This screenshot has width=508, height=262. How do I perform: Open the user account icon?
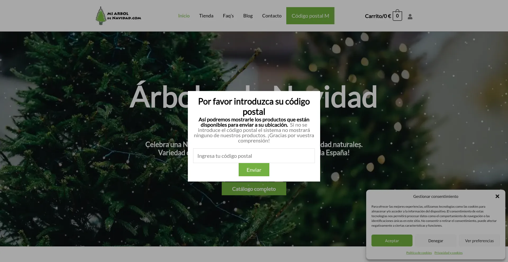(410, 17)
